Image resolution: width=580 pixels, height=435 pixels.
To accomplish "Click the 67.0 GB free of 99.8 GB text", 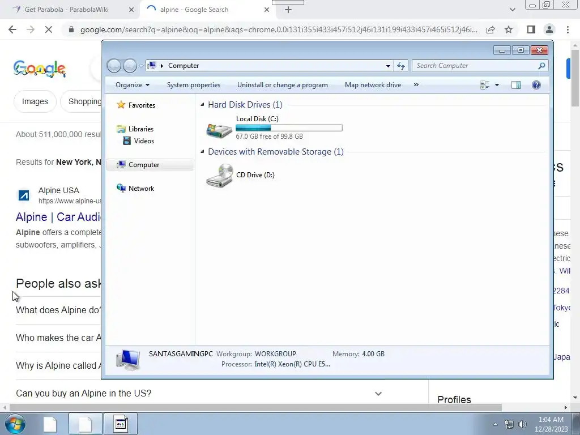I will click(x=269, y=137).
